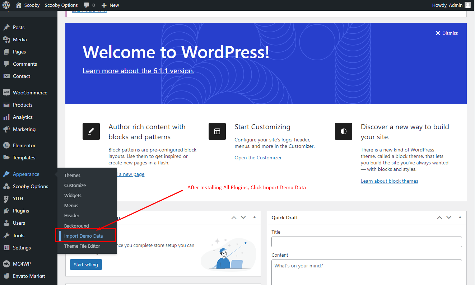Viewport: 475px width, 285px height.
Task: Click Scooby Options in top admin bar
Action: 61,5
